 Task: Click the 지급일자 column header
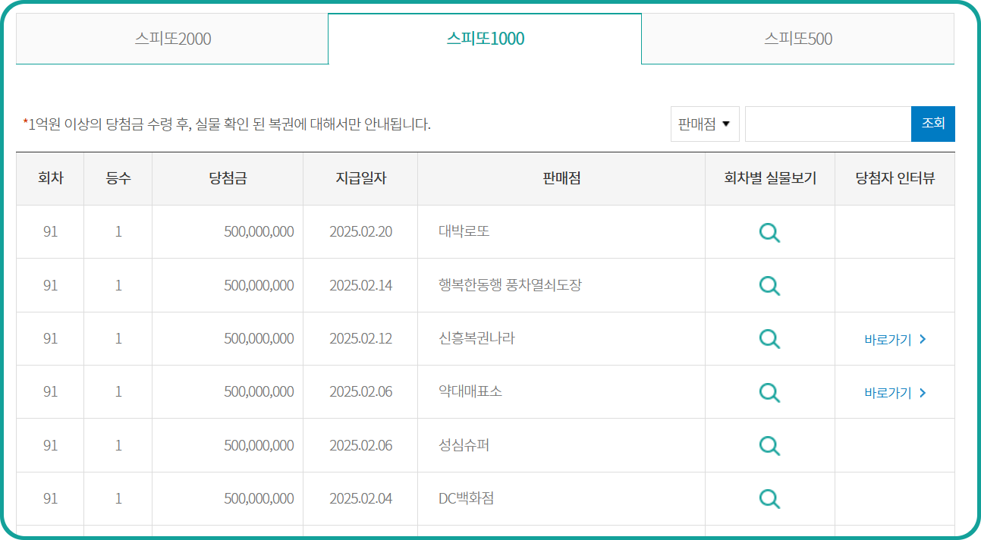tap(360, 179)
